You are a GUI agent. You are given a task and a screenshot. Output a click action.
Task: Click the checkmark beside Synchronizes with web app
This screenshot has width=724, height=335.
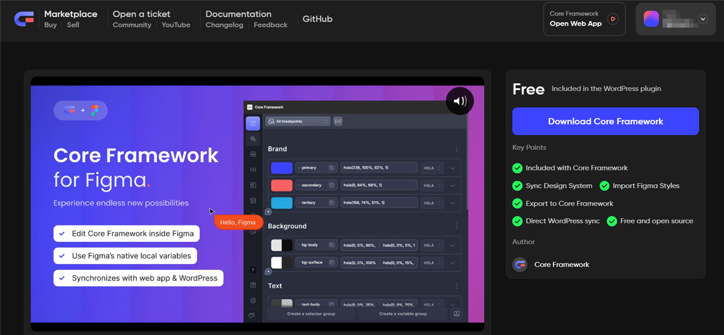61,278
